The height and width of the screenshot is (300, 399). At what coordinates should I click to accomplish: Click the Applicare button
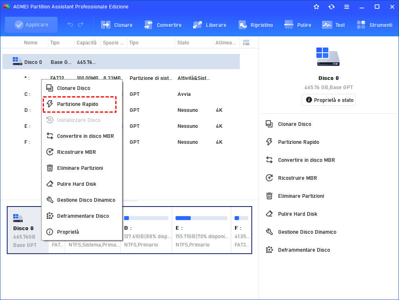pyautogui.click(x=31, y=25)
